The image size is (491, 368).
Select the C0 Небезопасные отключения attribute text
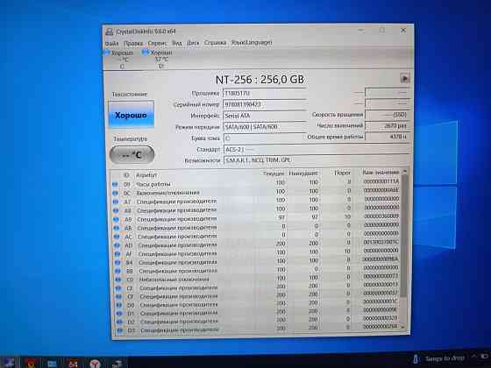174,280
